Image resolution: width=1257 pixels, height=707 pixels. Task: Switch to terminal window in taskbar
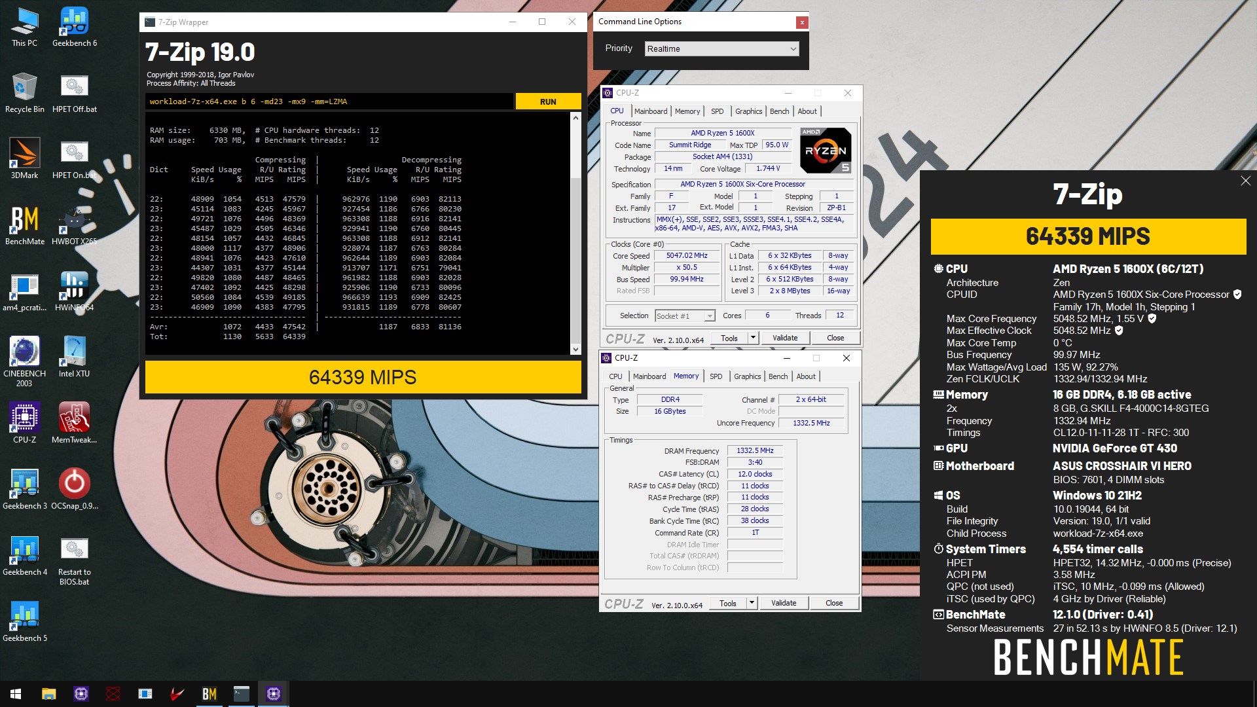241,694
